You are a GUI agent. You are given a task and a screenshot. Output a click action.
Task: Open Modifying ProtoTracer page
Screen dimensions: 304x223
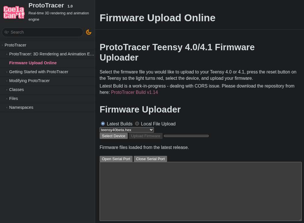[30, 81]
